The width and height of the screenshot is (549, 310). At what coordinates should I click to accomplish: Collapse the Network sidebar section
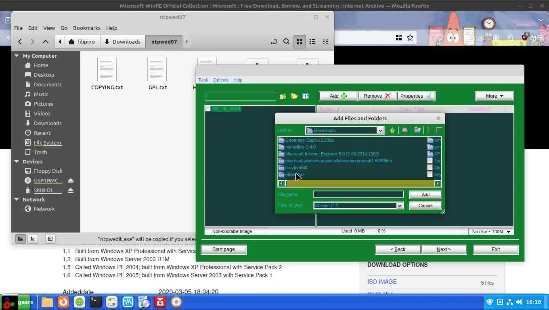(17, 199)
